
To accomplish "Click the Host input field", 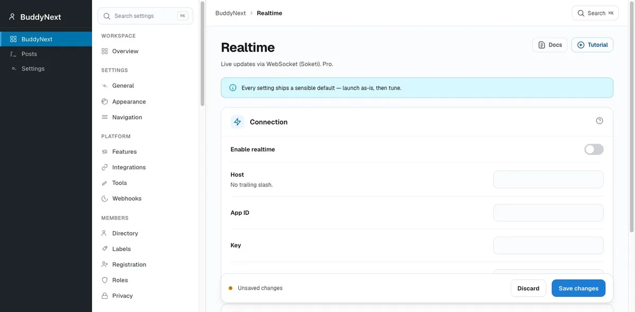I will coord(548,179).
